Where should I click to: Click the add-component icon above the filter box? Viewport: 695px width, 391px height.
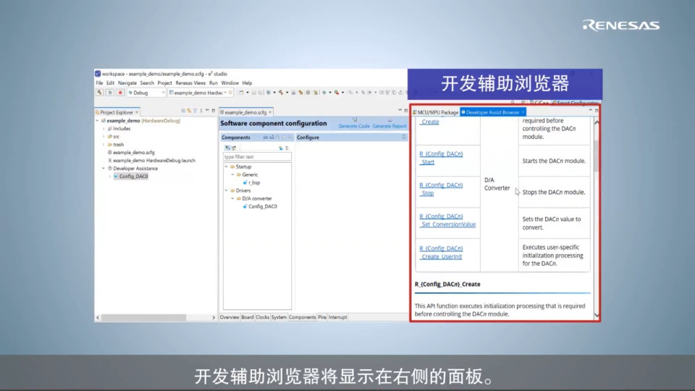[x=281, y=148]
